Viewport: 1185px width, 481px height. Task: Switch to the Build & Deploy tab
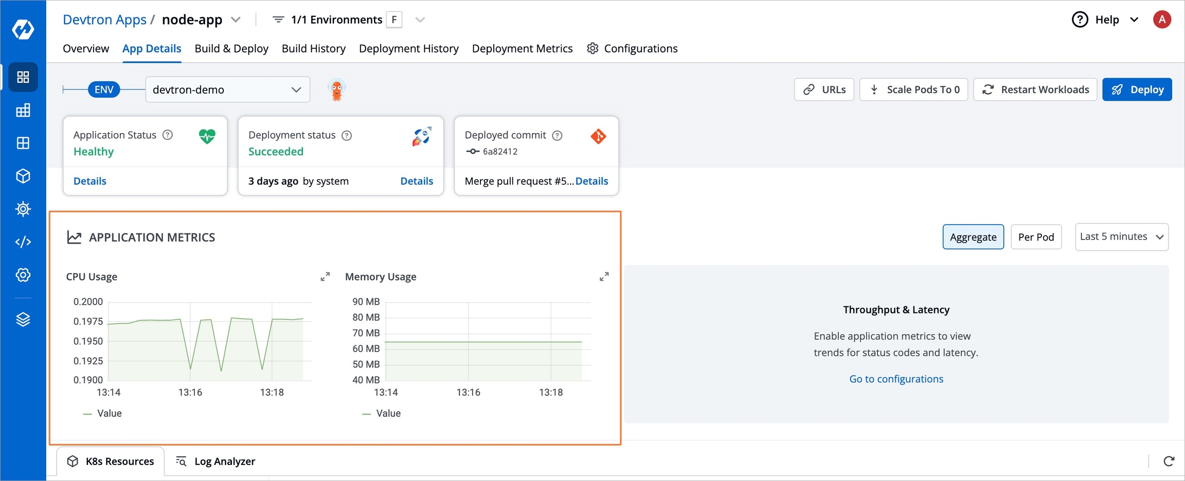pos(231,48)
